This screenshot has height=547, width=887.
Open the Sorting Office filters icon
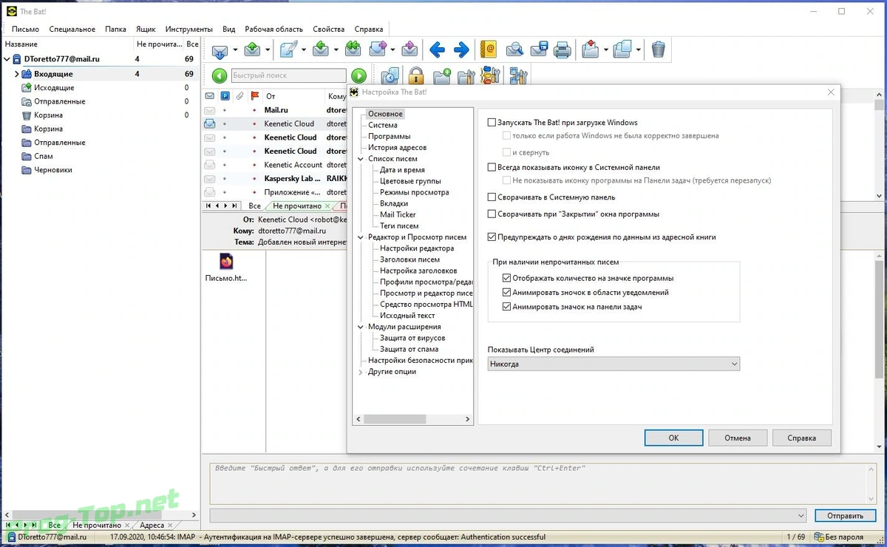coord(490,75)
